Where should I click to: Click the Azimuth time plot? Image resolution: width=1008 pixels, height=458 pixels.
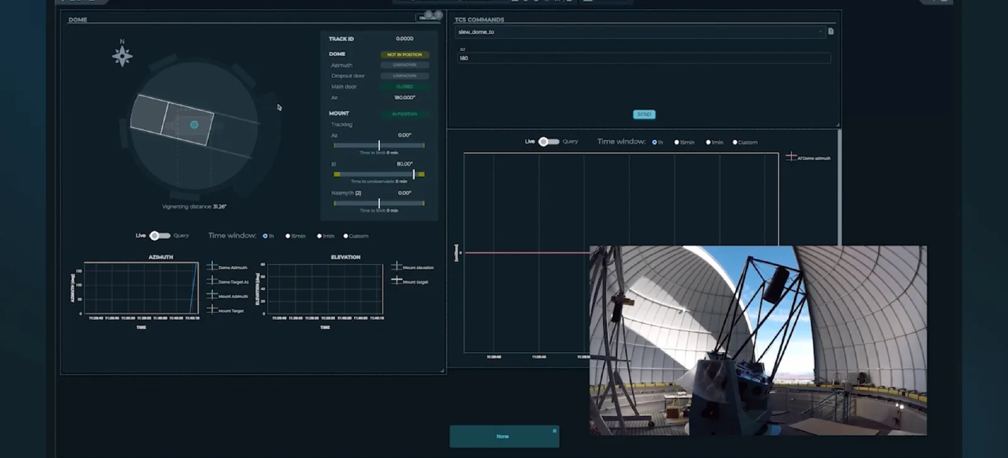tap(141, 288)
